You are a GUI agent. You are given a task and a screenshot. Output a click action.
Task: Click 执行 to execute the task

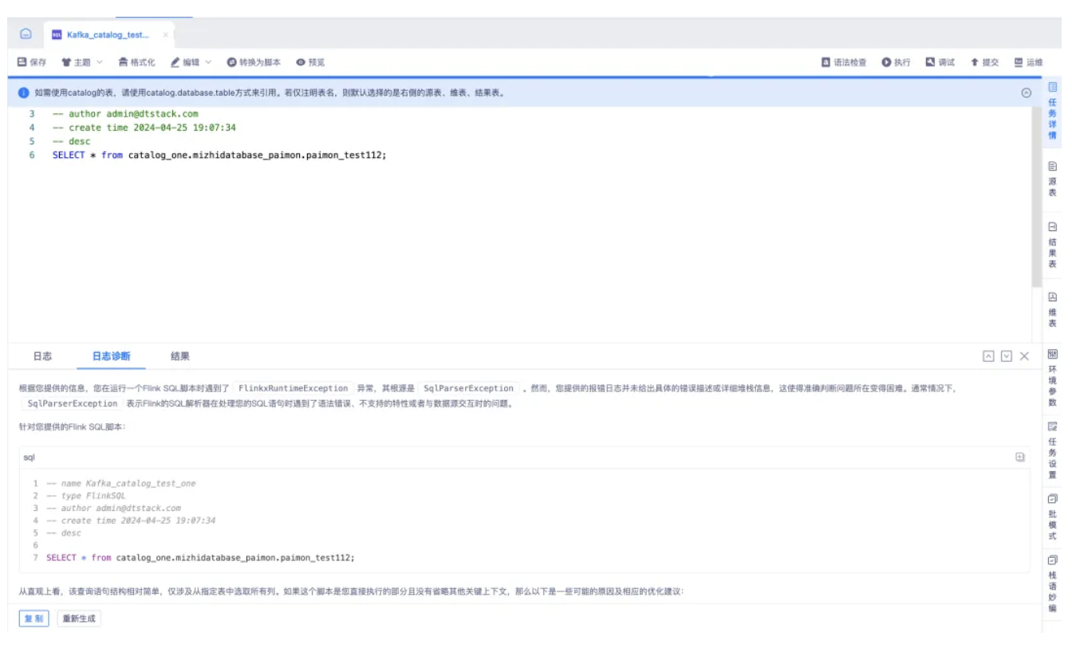coord(896,62)
